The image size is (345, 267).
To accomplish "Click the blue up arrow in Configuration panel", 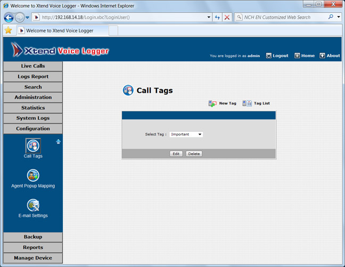I will pos(59,141).
